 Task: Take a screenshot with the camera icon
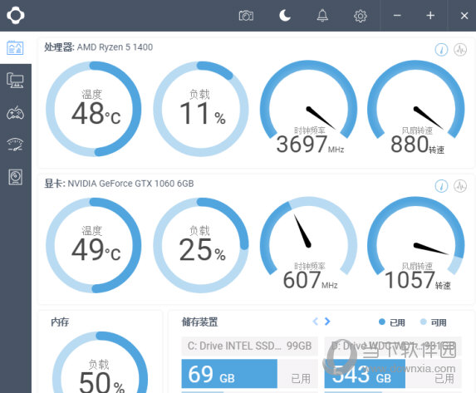tap(246, 16)
